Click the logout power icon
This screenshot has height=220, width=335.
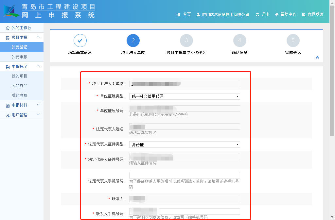tap(257, 15)
